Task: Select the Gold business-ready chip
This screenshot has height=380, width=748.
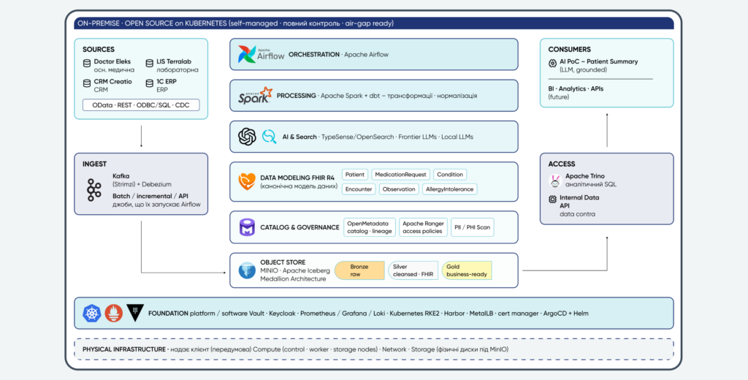Action: tap(467, 270)
